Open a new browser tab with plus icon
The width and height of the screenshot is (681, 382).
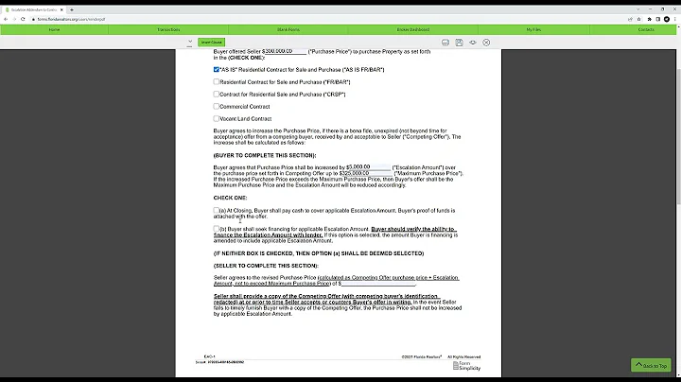click(72, 9)
